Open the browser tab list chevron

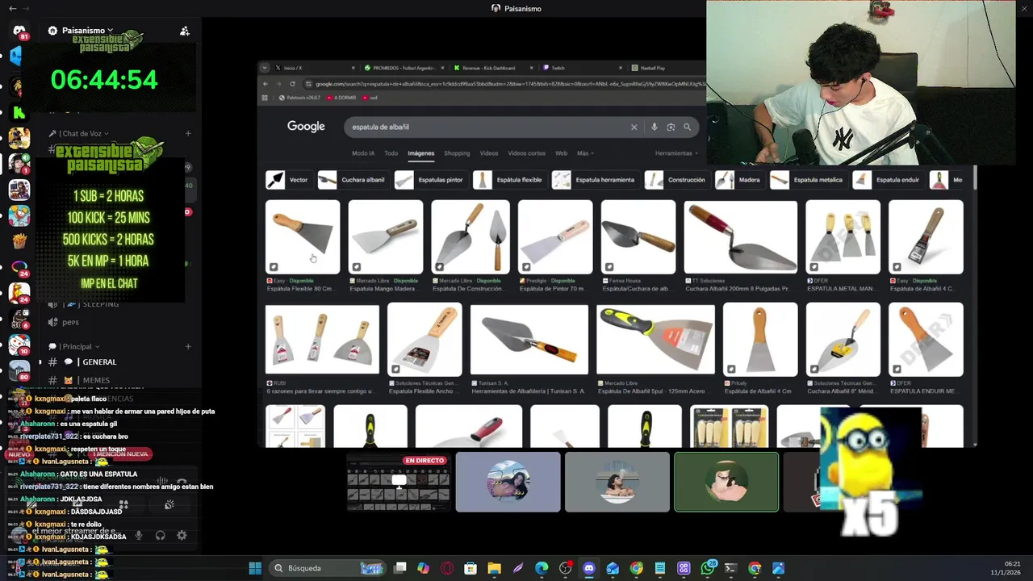265,68
